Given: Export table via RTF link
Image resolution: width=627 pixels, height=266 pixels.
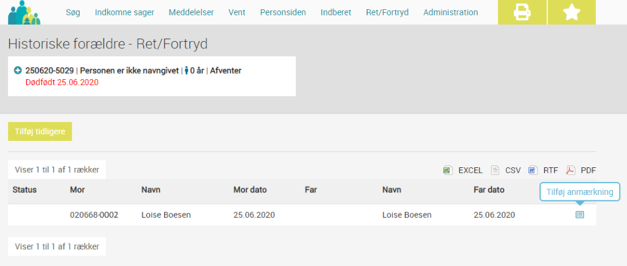Looking at the screenshot, I should click(x=550, y=170).
